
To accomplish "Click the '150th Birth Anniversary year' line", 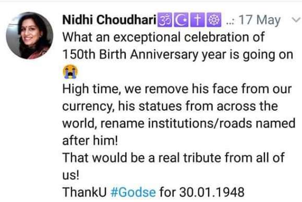I will tap(177, 54).
